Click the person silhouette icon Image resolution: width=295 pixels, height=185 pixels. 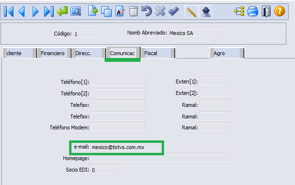pyautogui.click(x=206, y=12)
